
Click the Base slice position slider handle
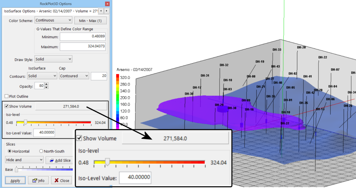(17, 170)
